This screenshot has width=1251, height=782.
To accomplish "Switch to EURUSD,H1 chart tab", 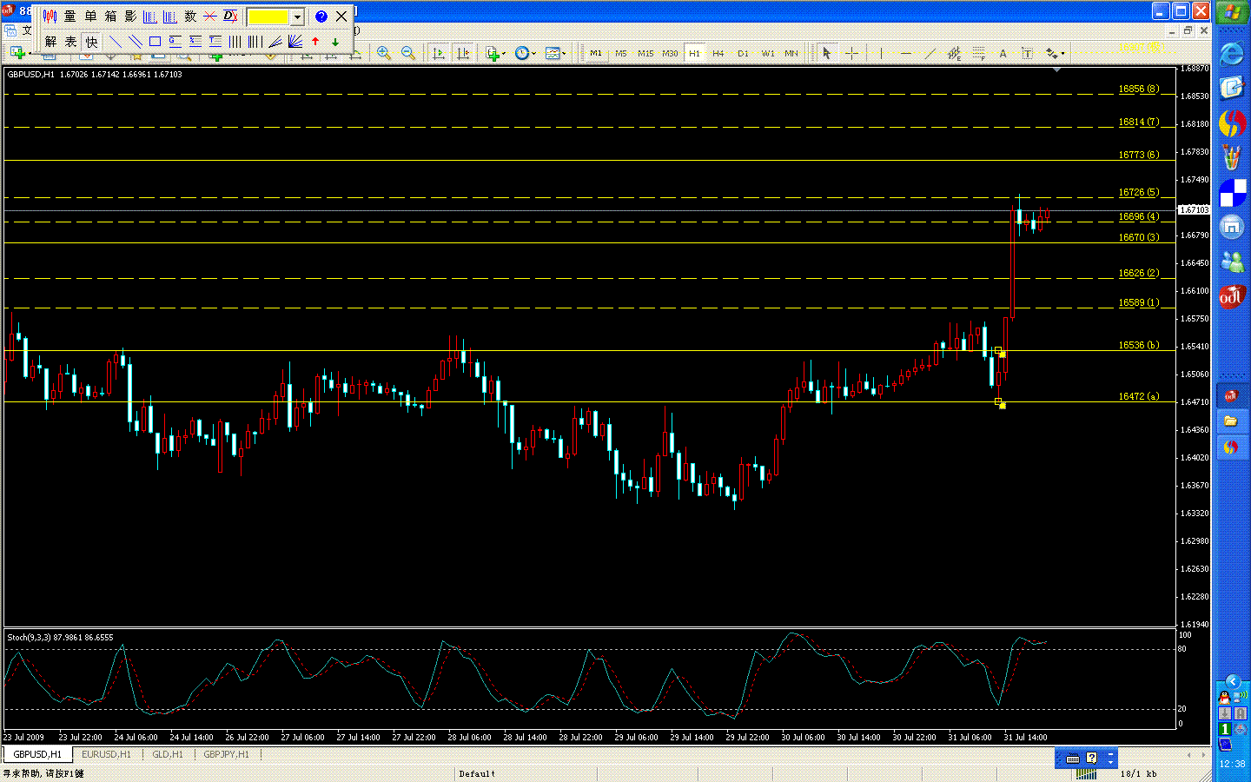I will pos(106,754).
